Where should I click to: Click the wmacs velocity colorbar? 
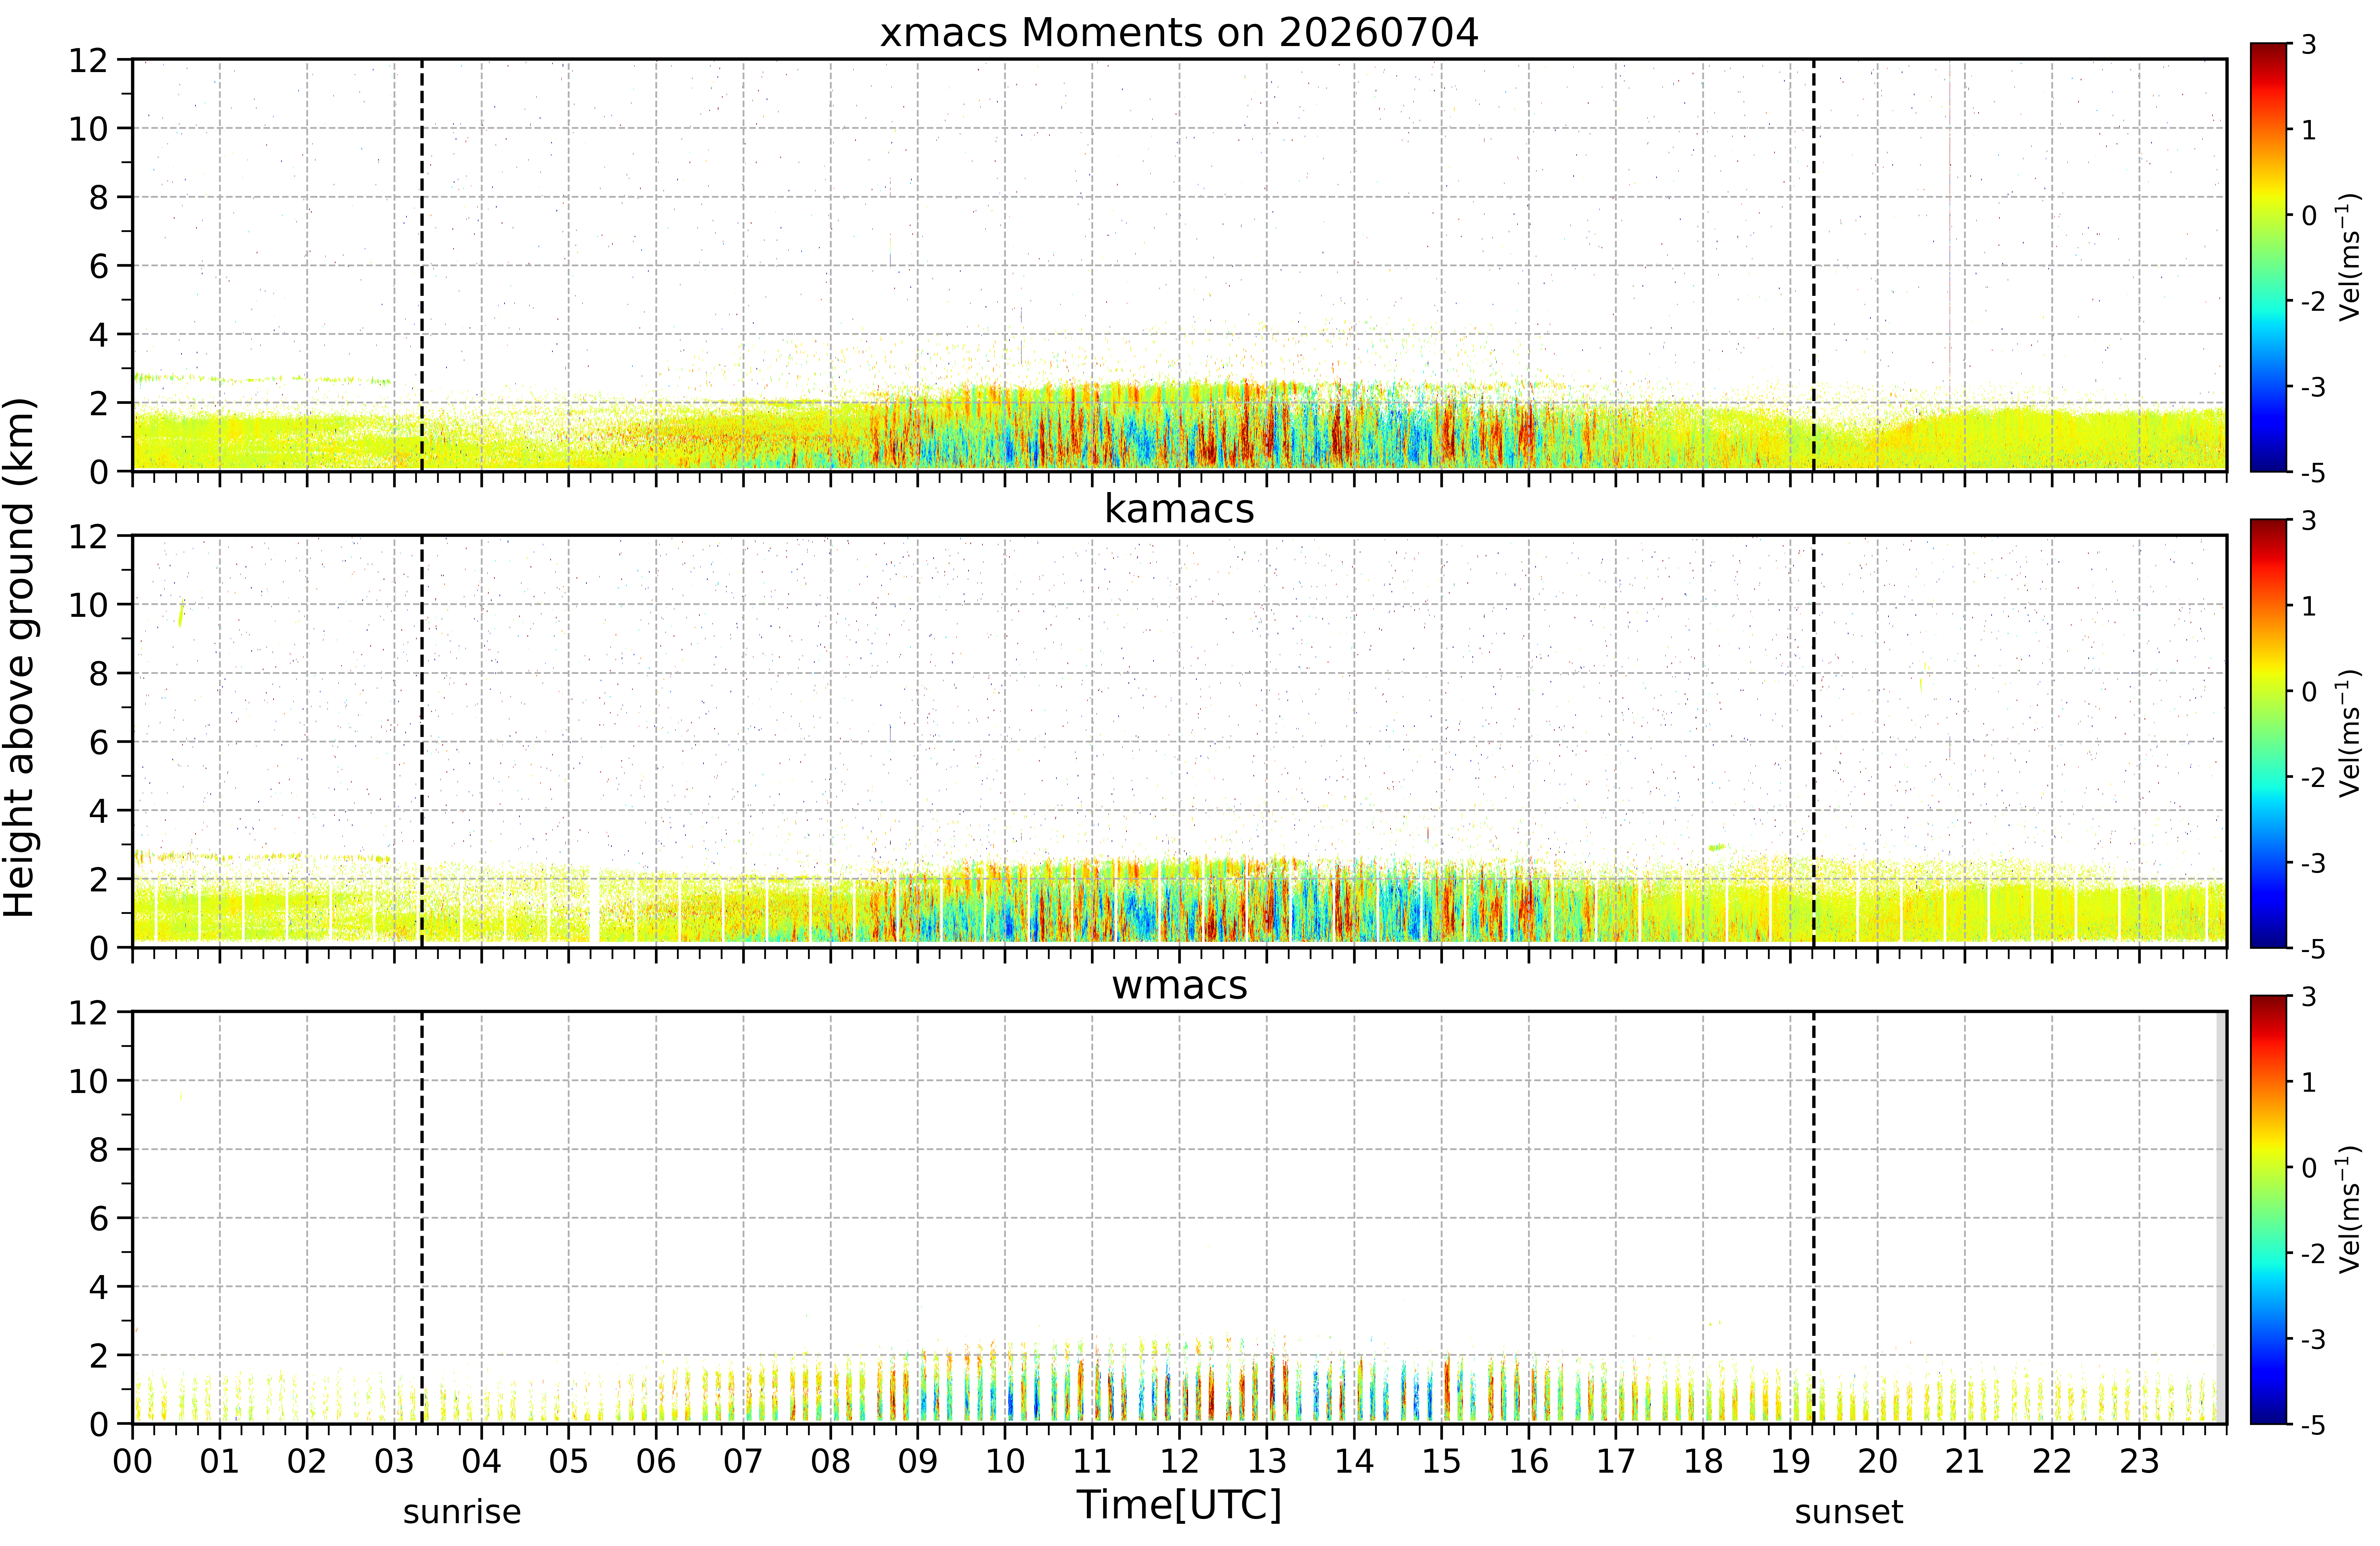[2269, 1210]
